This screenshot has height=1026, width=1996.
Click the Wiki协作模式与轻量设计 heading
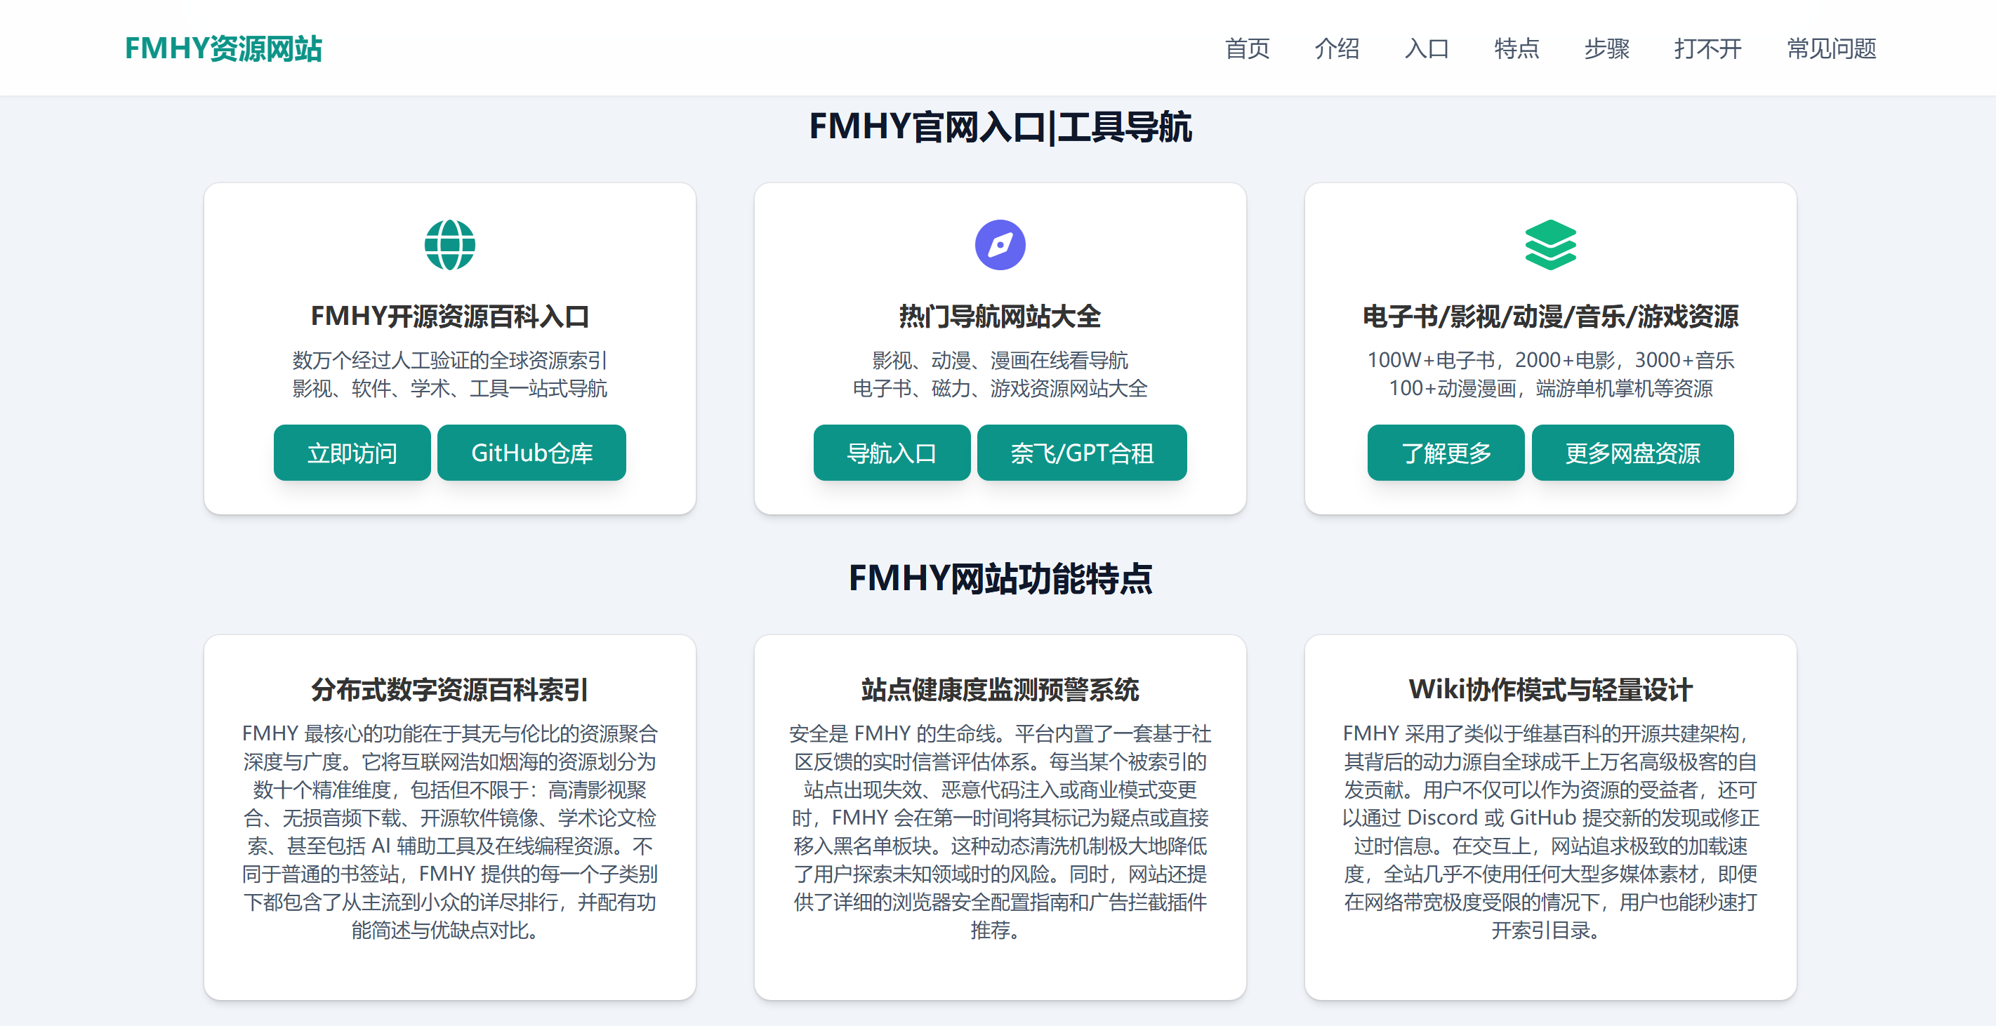pos(1552,688)
